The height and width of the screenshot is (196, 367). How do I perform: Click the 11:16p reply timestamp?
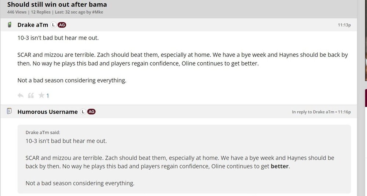[x=344, y=112]
